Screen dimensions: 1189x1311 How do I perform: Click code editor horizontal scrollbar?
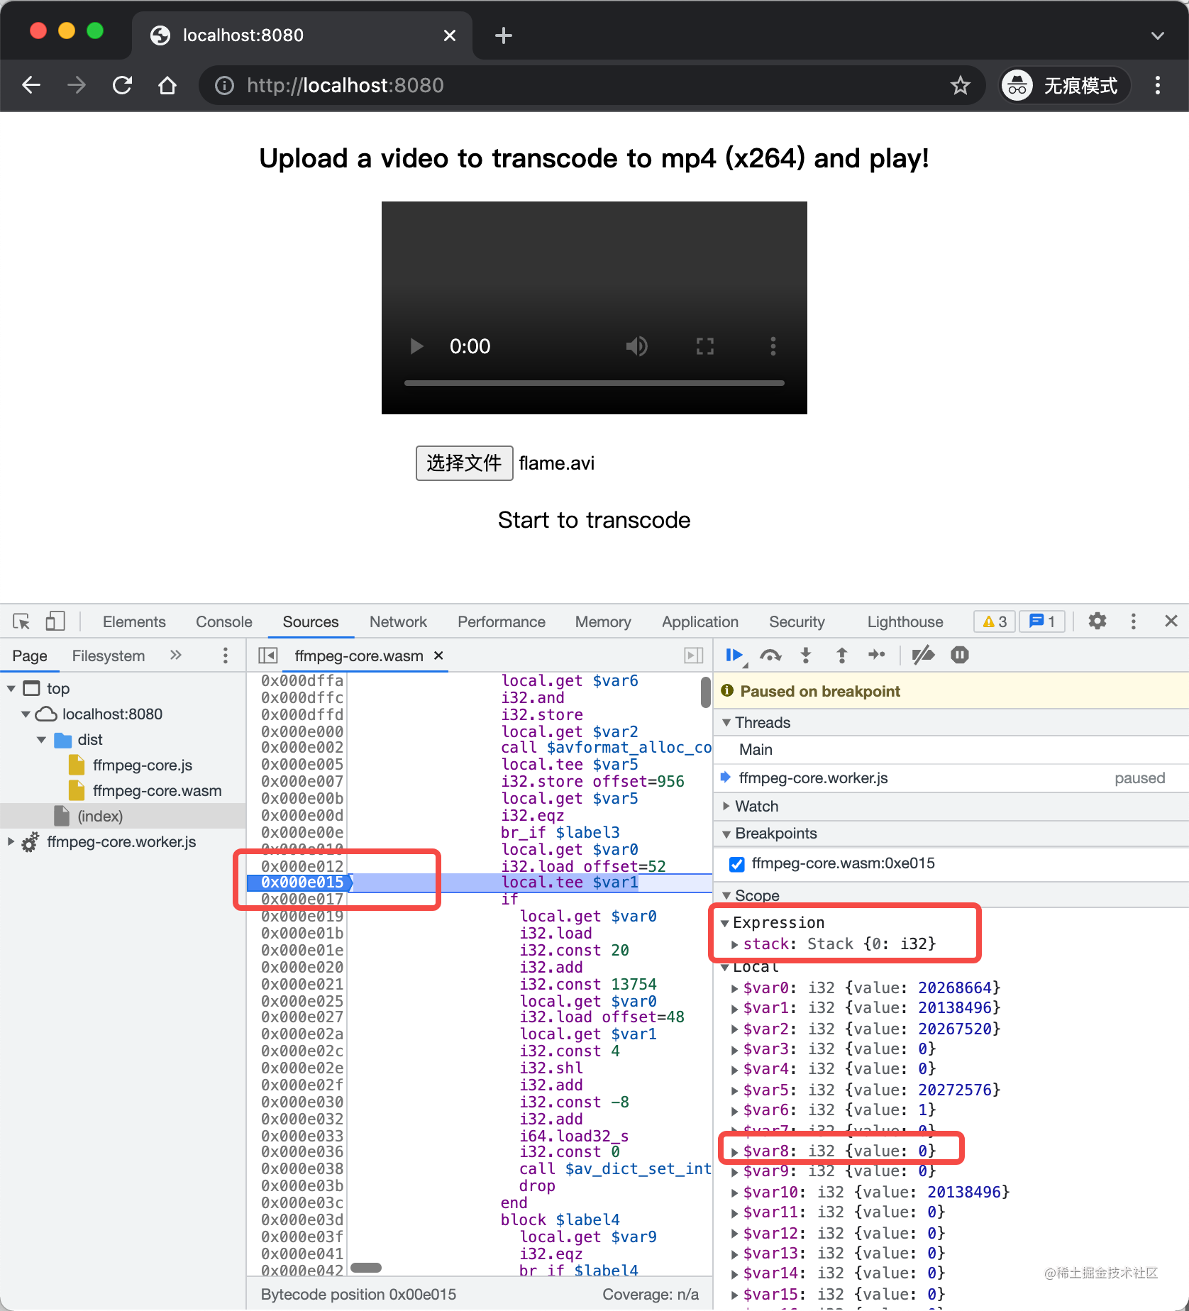point(366,1268)
